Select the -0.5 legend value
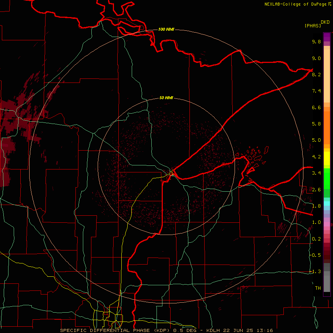The image size is (333, 333). pos(315,255)
